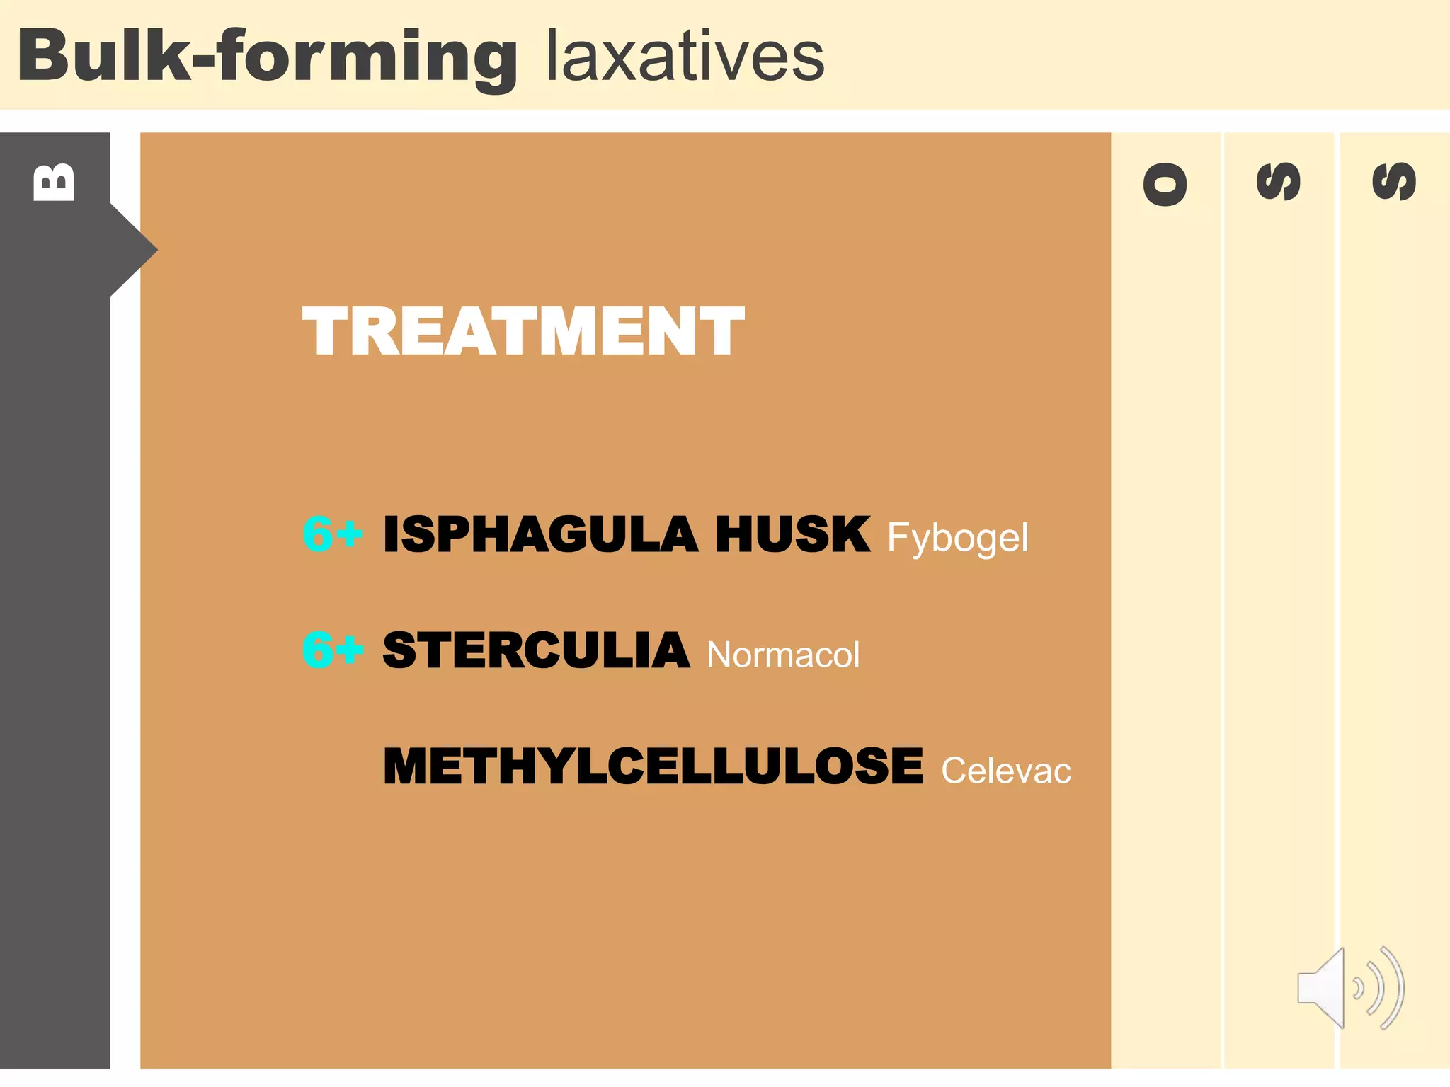
Task: Click the Normacol brand name
Action: tap(783, 655)
